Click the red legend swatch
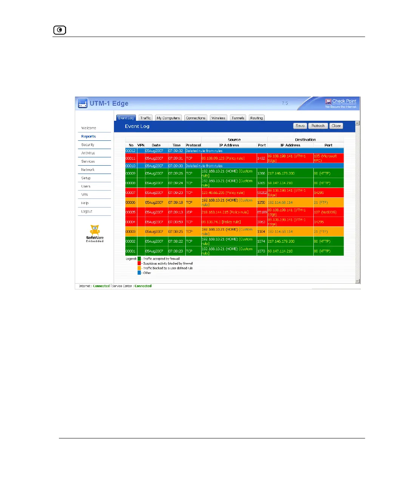 [x=139, y=263]
